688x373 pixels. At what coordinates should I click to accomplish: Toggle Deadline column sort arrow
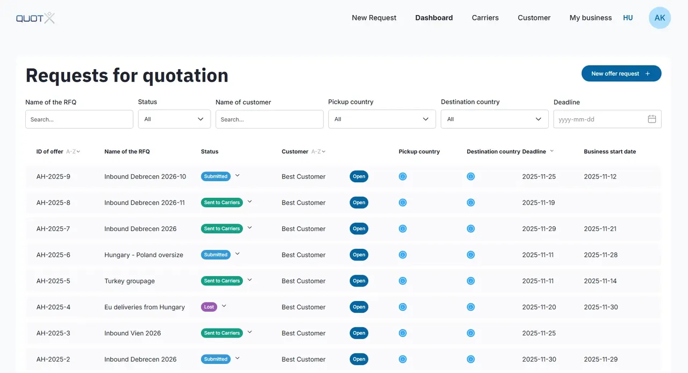tap(551, 152)
